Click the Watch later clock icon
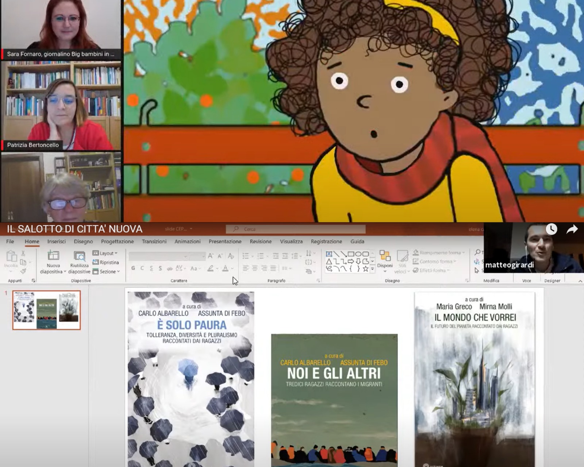The image size is (584, 467). (551, 229)
